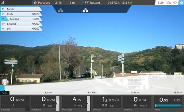The height and width of the screenshot is (112, 184).
Task: Select Huib in the leaderboard
Action: [x=21, y=14]
